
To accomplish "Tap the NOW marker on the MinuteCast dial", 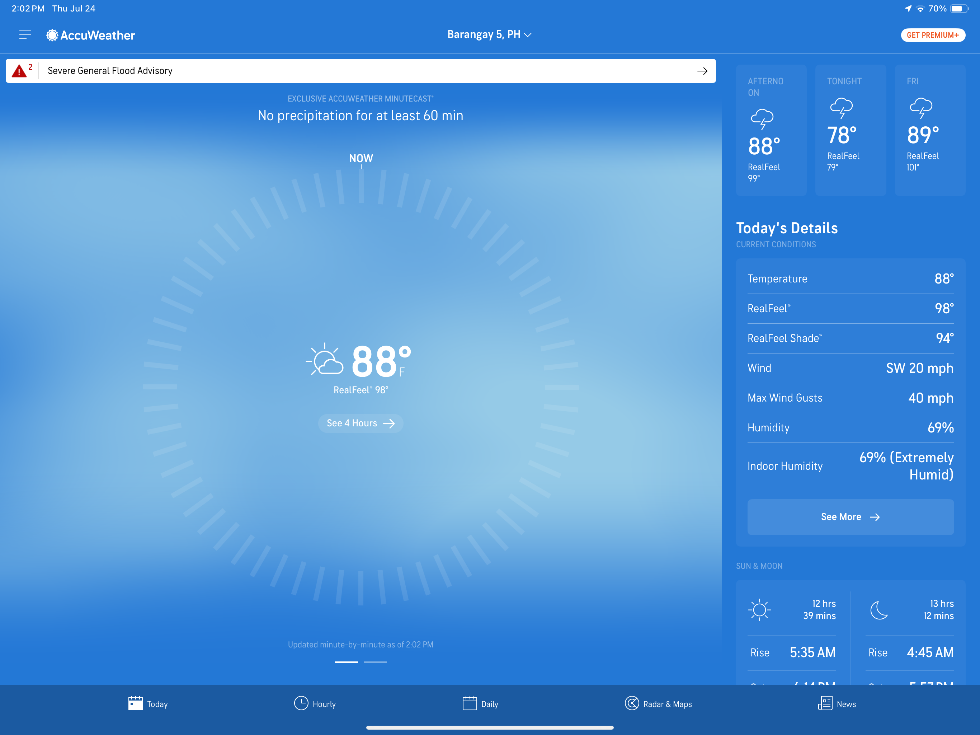I will [361, 158].
